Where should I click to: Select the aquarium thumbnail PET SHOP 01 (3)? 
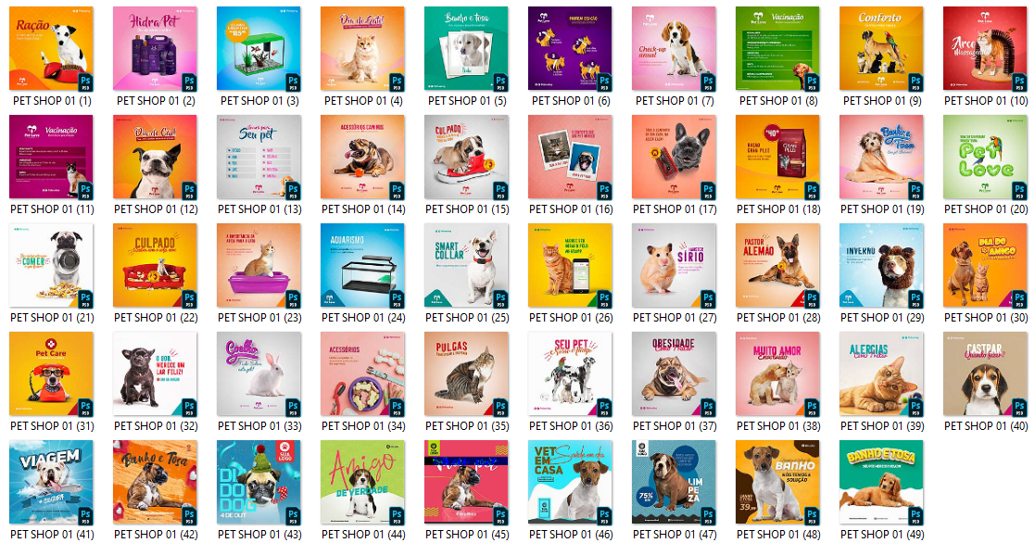click(x=259, y=48)
